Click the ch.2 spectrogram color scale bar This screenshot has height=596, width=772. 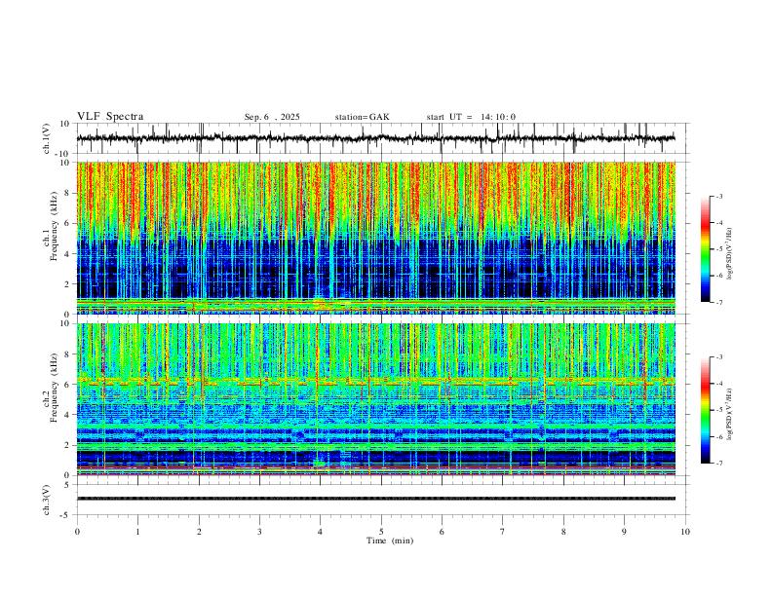[705, 410]
